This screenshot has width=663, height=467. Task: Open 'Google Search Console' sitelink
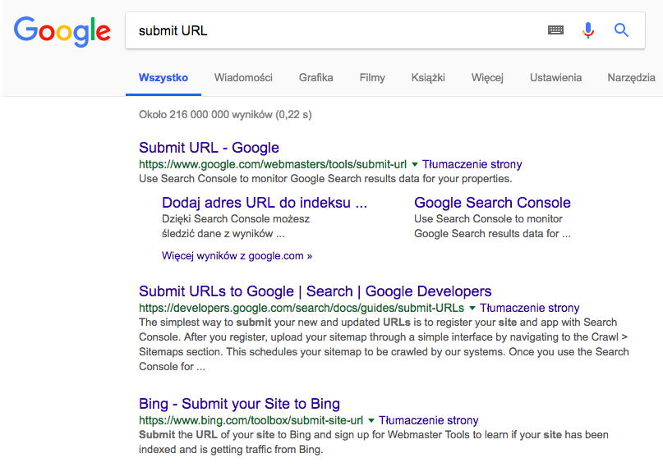coord(492,203)
